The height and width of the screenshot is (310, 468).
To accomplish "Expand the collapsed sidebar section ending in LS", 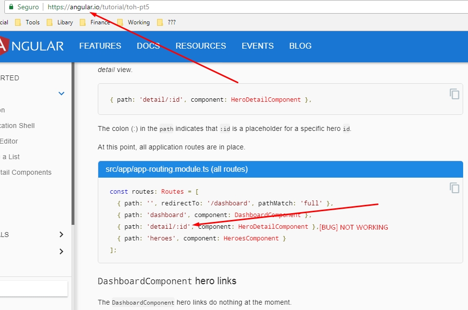I will tap(61, 235).
